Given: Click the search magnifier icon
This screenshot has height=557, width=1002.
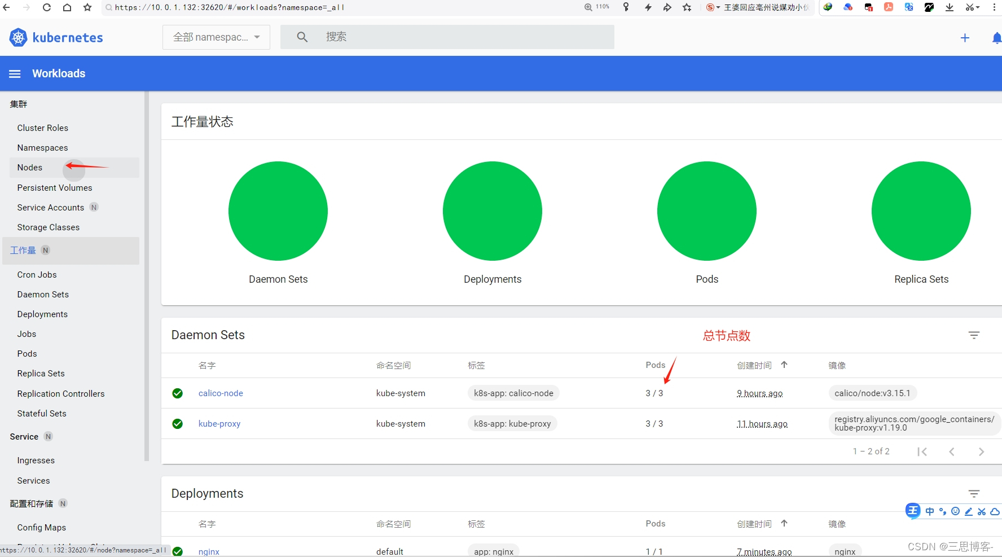Looking at the screenshot, I should 302,37.
